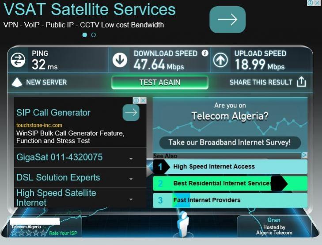Click the share result upload icon
Screen dimensions: 322x245
pos(301,82)
